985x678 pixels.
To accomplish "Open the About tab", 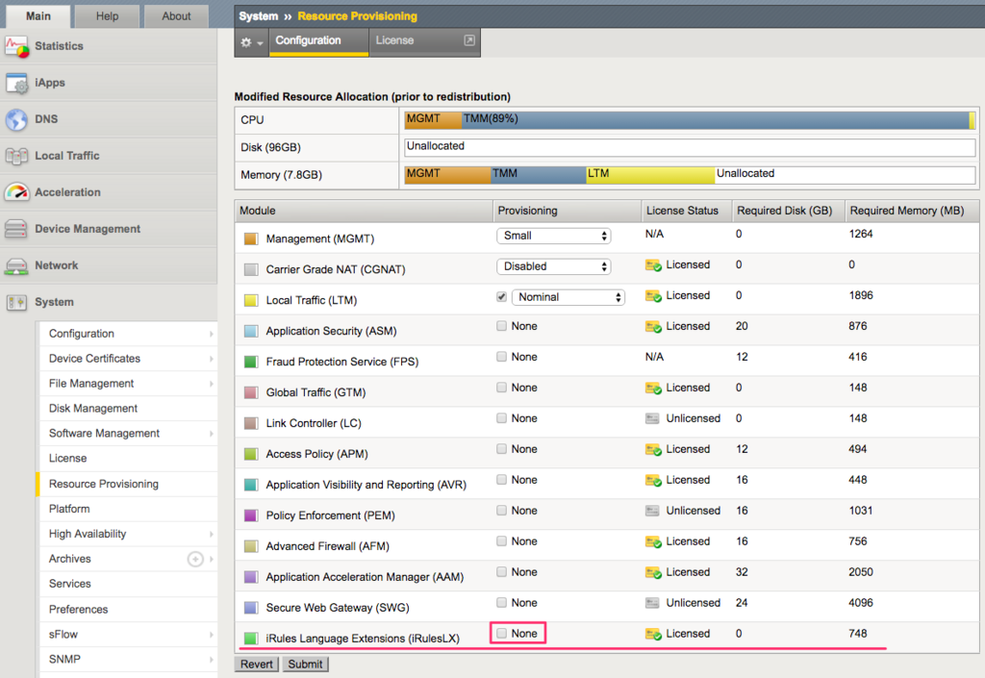I will point(177,15).
